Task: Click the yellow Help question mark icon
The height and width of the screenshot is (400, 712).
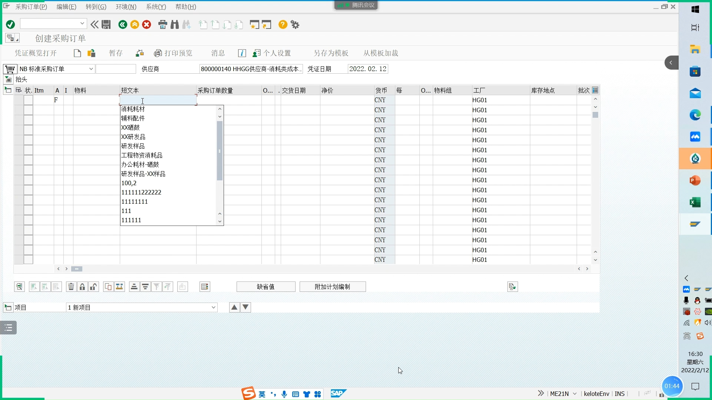Action: 283,25
